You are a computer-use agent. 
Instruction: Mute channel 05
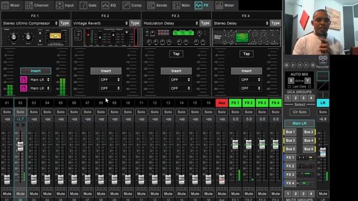pyautogui.click(x=61, y=194)
